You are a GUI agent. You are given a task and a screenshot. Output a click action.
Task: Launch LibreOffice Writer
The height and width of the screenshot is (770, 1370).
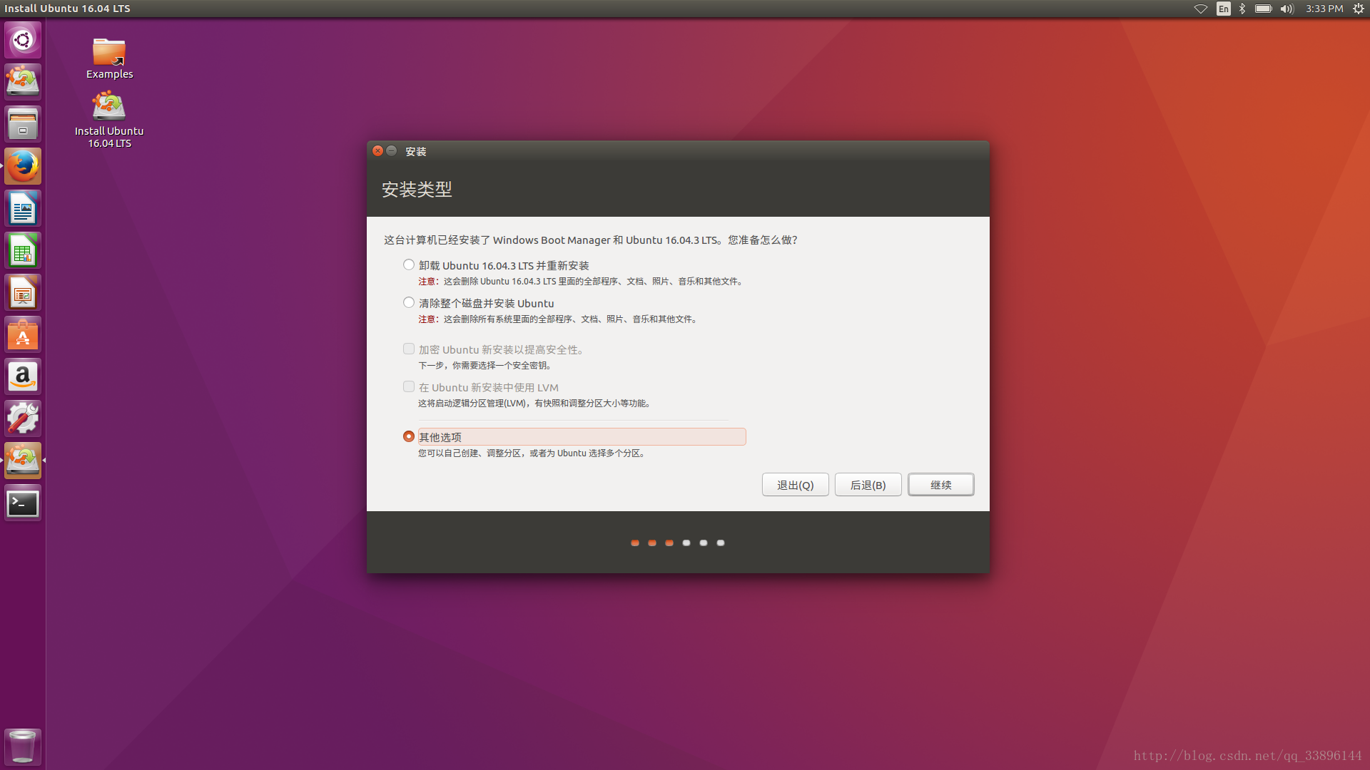[x=23, y=208]
